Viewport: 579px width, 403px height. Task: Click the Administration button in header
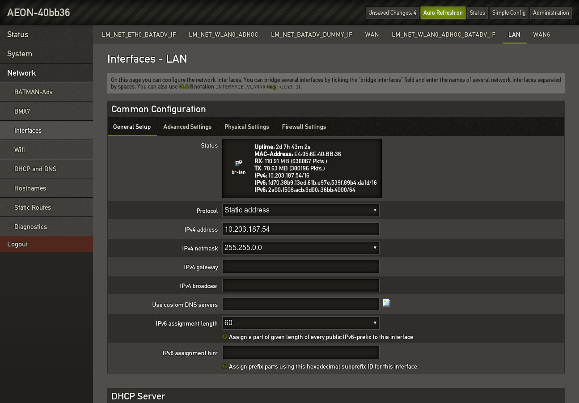click(x=551, y=13)
